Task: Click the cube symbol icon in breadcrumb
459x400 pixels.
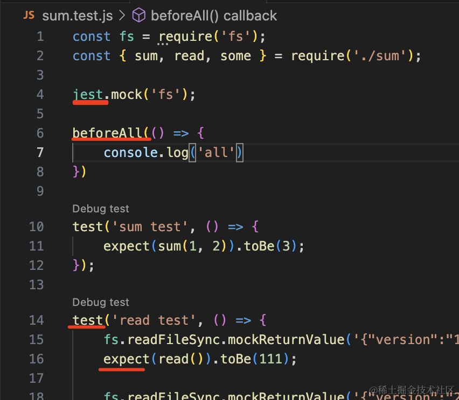Action: coord(139,16)
